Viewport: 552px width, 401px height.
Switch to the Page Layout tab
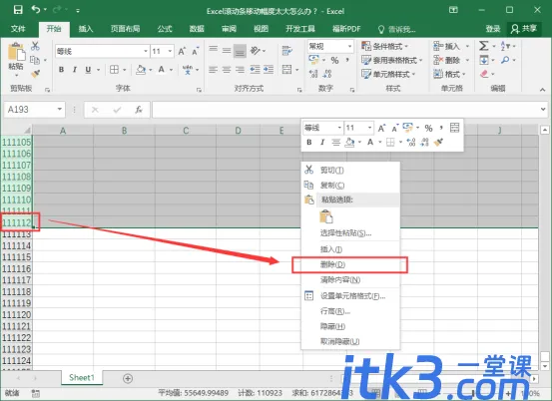126,29
